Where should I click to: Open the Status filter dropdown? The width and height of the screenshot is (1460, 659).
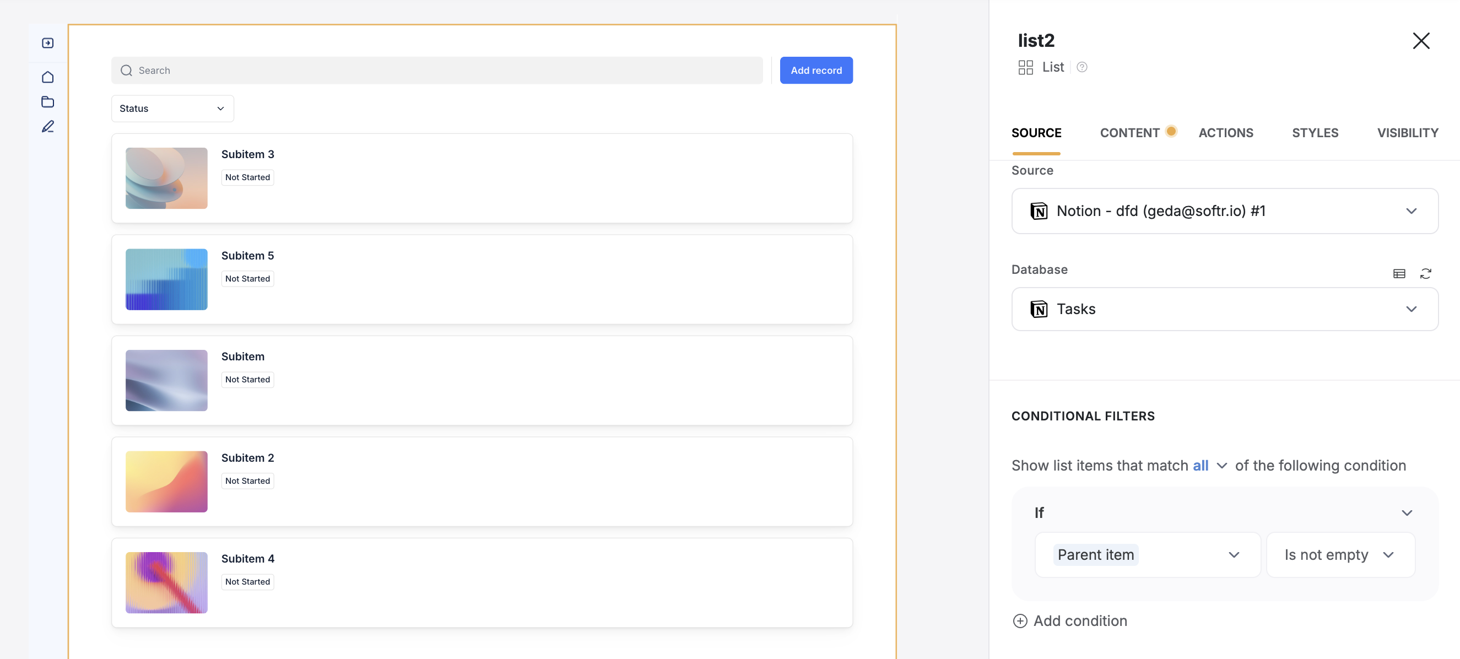172,108
